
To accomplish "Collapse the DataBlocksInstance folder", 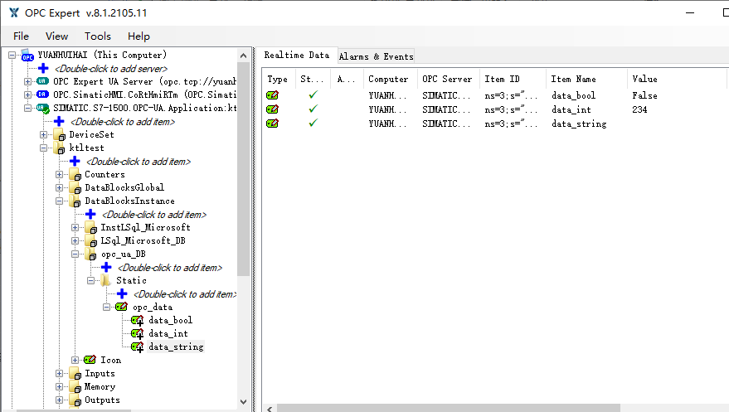I will (x=60, y=201).
